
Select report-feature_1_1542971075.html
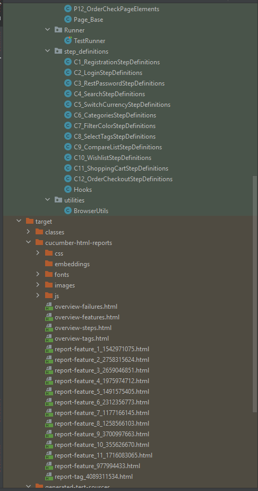coord(102,349)
